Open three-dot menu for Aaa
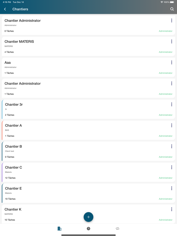The width and height of the screenshot is (177, 237). click(171, 62)
